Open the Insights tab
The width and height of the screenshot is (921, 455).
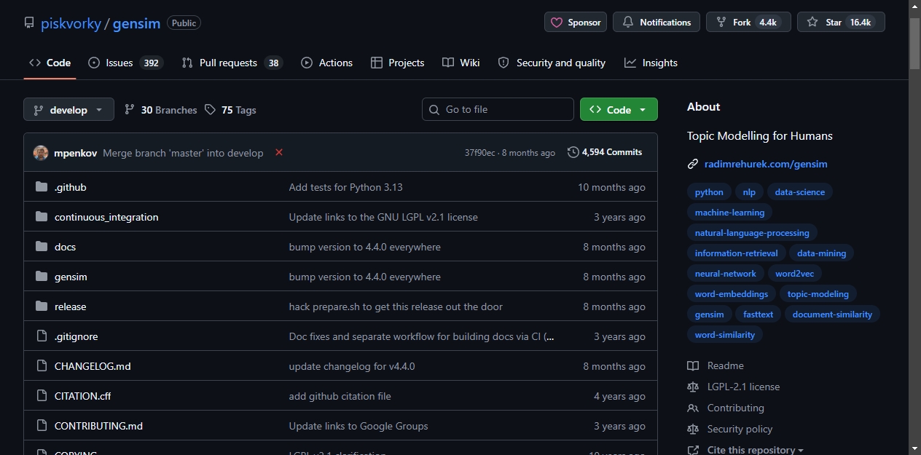pyautogui.click(x=651, y=63)
